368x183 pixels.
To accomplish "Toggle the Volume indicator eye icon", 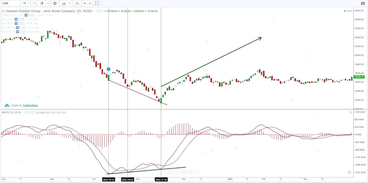I will (x=26, y=15).
